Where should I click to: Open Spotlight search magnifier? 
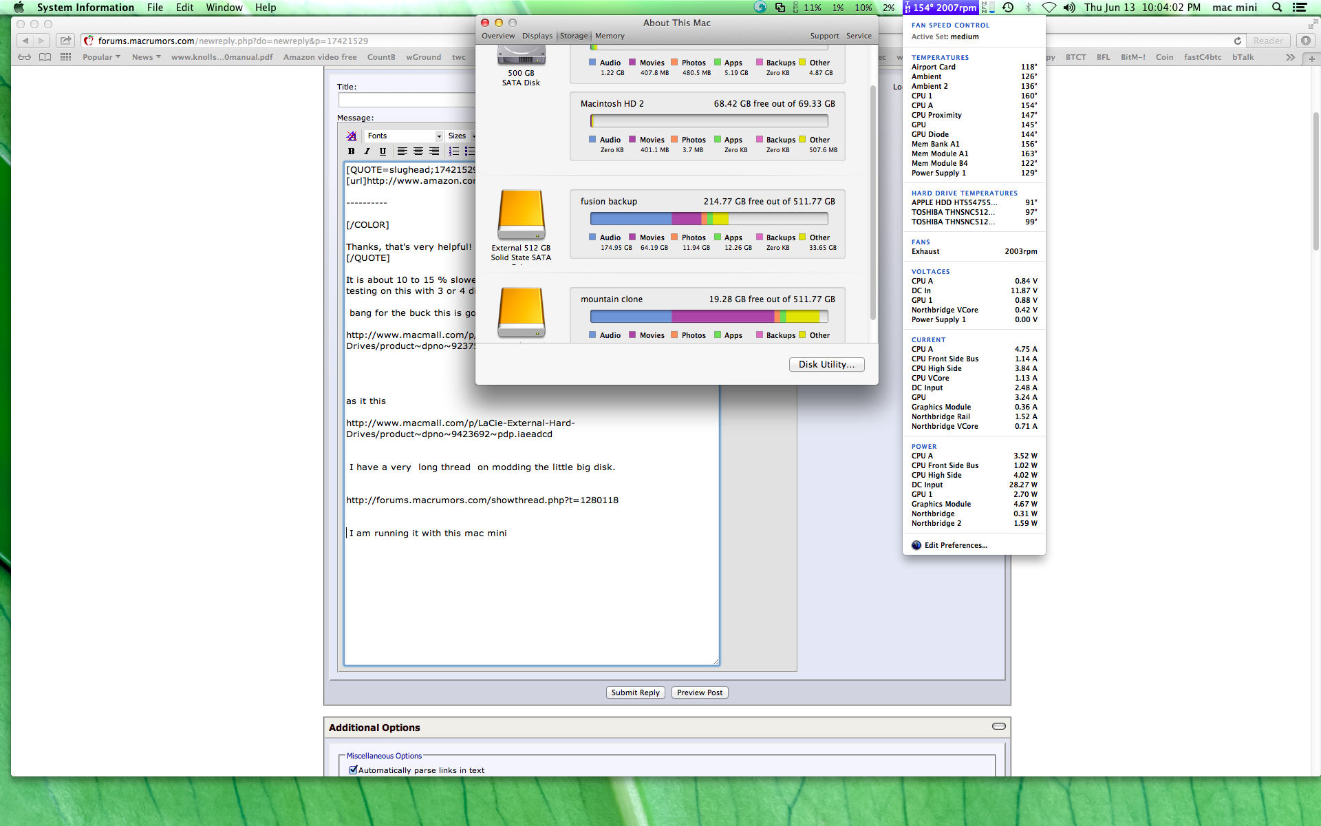coord(1277,8)
